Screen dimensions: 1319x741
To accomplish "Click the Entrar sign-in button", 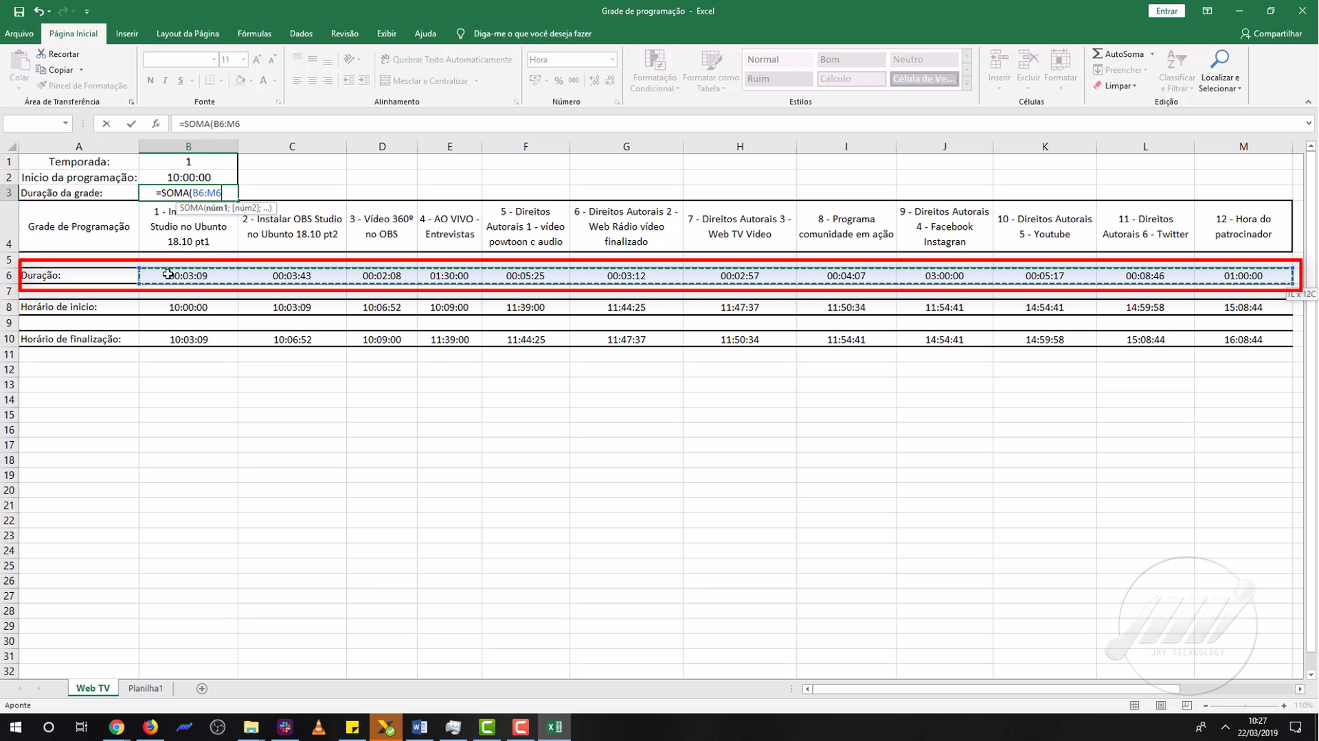I will (x=1166, y=11).
